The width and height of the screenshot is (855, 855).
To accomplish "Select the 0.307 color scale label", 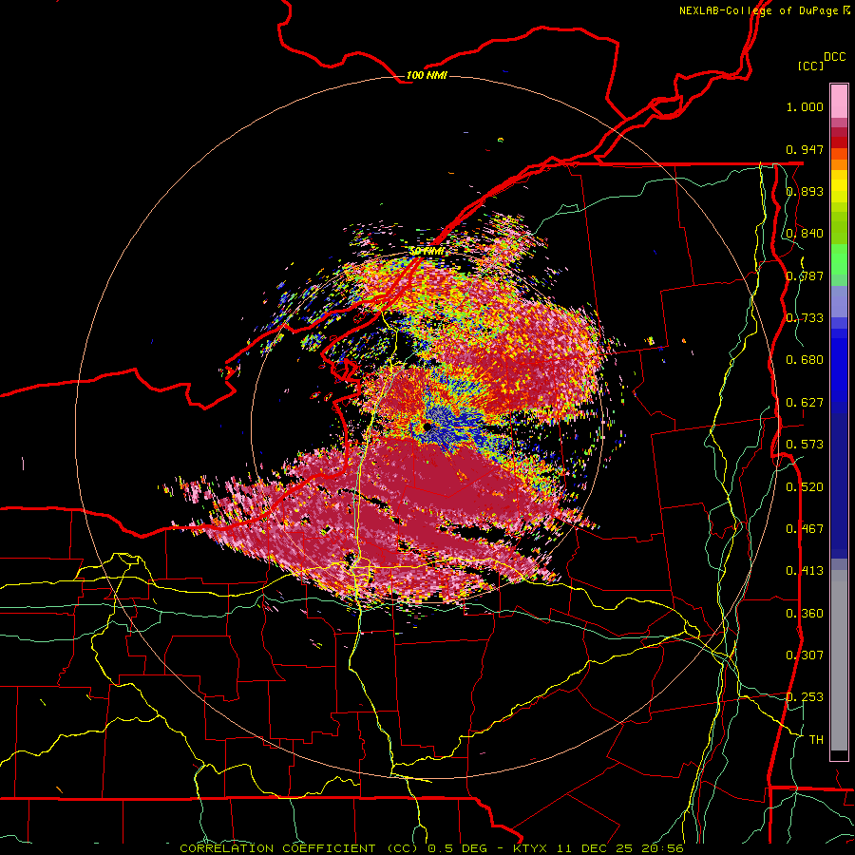I will (805, 655).
